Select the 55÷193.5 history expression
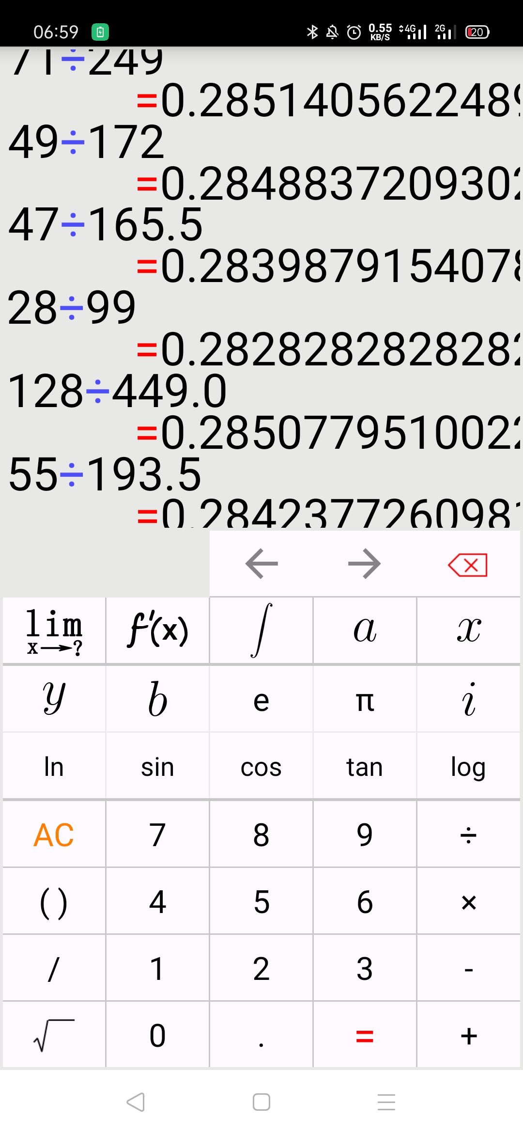The width and height of the screenshot is (523, 1134). point(105,474)
